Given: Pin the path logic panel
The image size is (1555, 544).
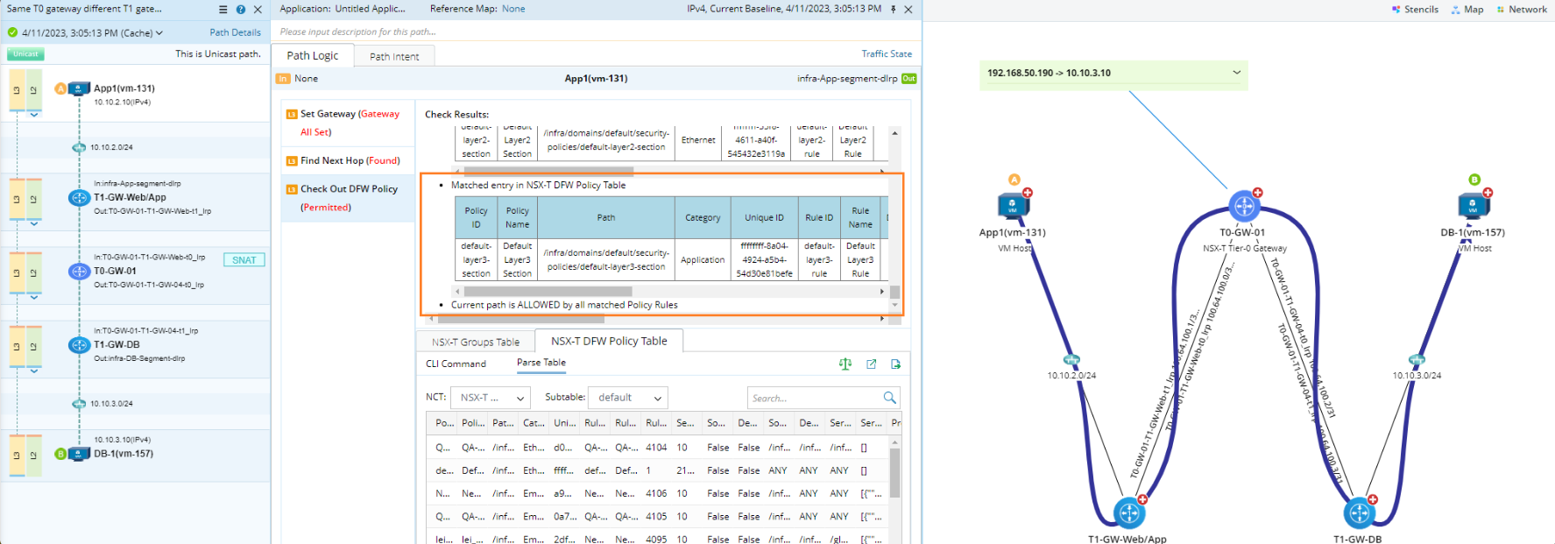Looking at the screenshot, I should (x=893, y=10).
